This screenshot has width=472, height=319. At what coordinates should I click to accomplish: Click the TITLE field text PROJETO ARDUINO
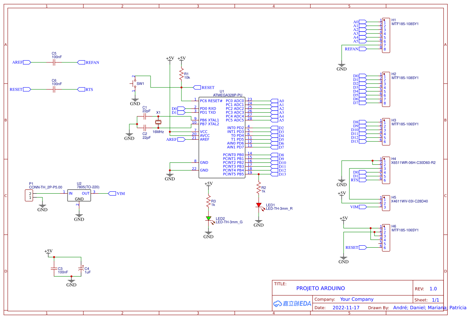click(321, 288)
